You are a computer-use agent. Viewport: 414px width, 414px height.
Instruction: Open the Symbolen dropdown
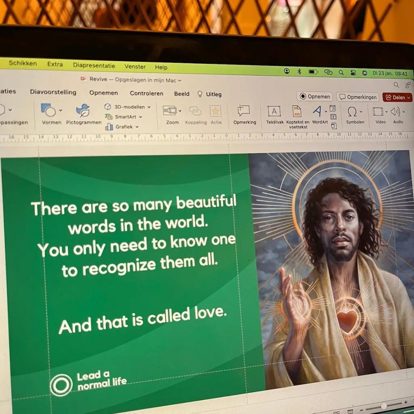tap(361, 112)
